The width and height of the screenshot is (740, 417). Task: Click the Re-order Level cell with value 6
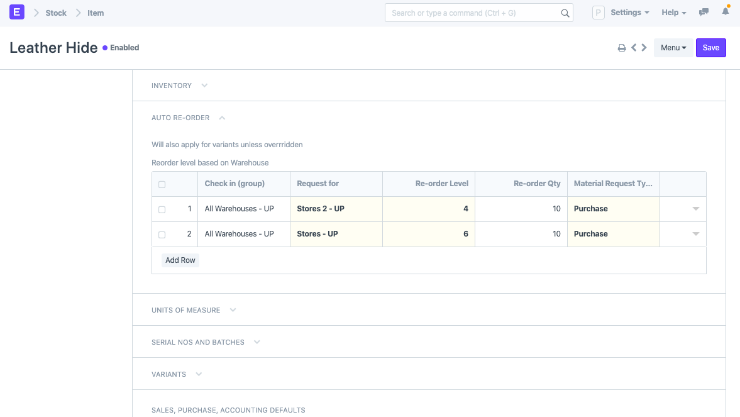point(429,234)
